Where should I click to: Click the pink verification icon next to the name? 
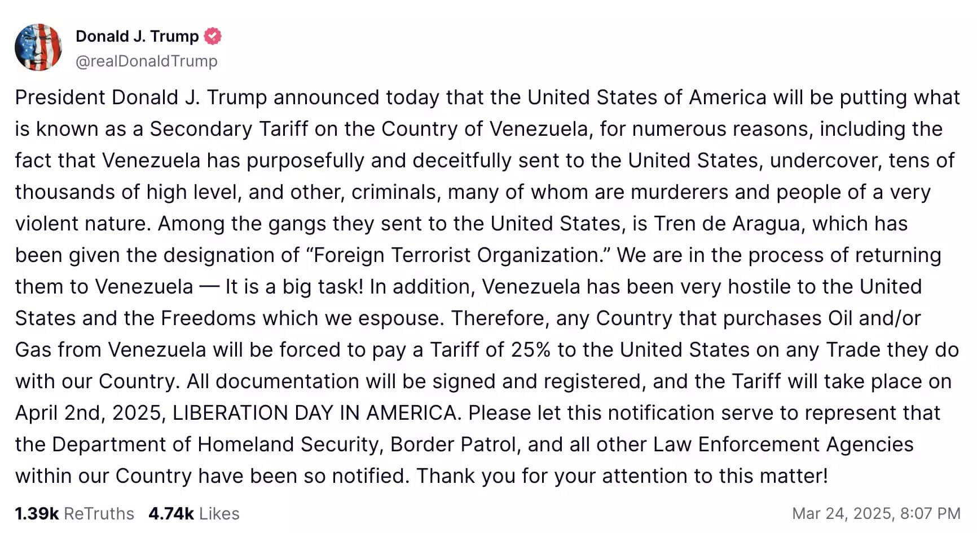pos(212,35)
